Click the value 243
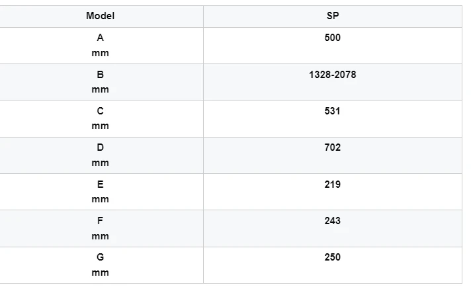471x287 pixels. (x=333, y=221)
